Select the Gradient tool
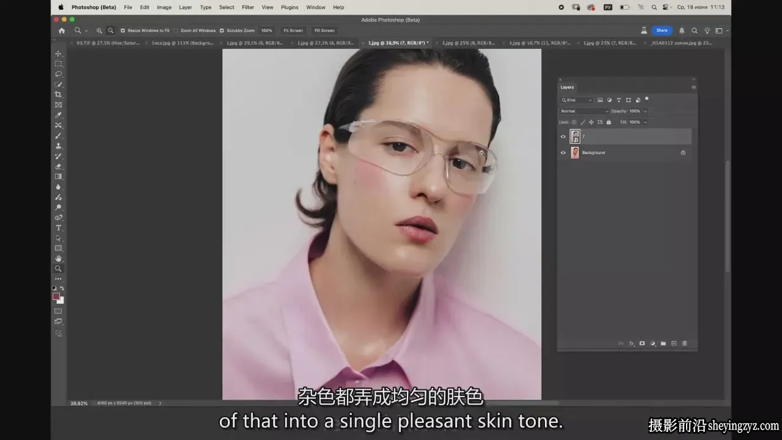782x440 pixels. [59, 177]
